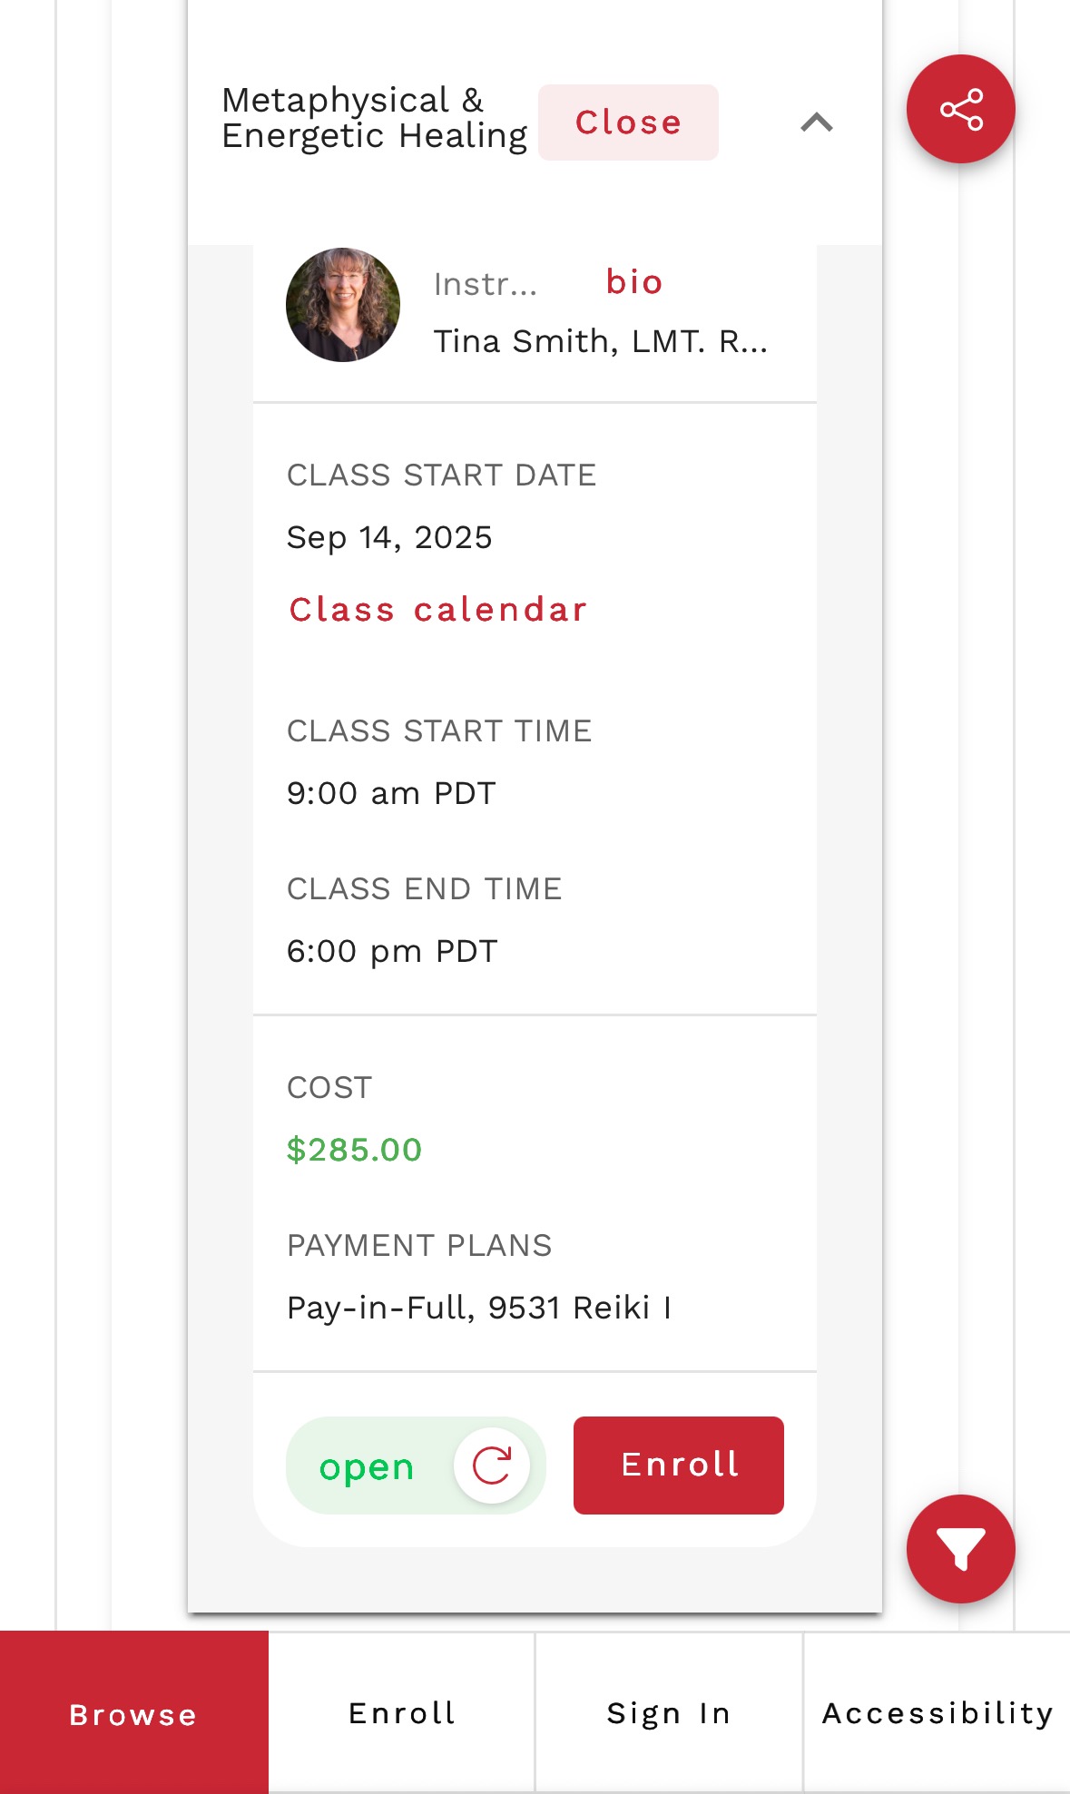Image resolution: width=1070 pixels, height=1794 pixels.
Task: Select the Pay-in-Full, 9531 Reiki I payment plan text
Action: point(479,1308)
